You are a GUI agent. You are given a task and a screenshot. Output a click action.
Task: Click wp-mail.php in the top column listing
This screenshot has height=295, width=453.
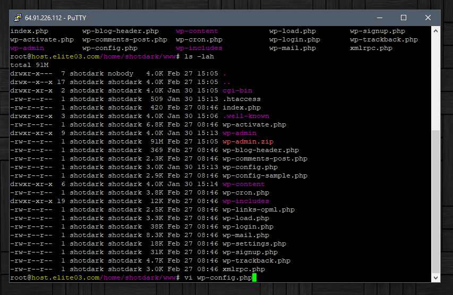point(293,48)
